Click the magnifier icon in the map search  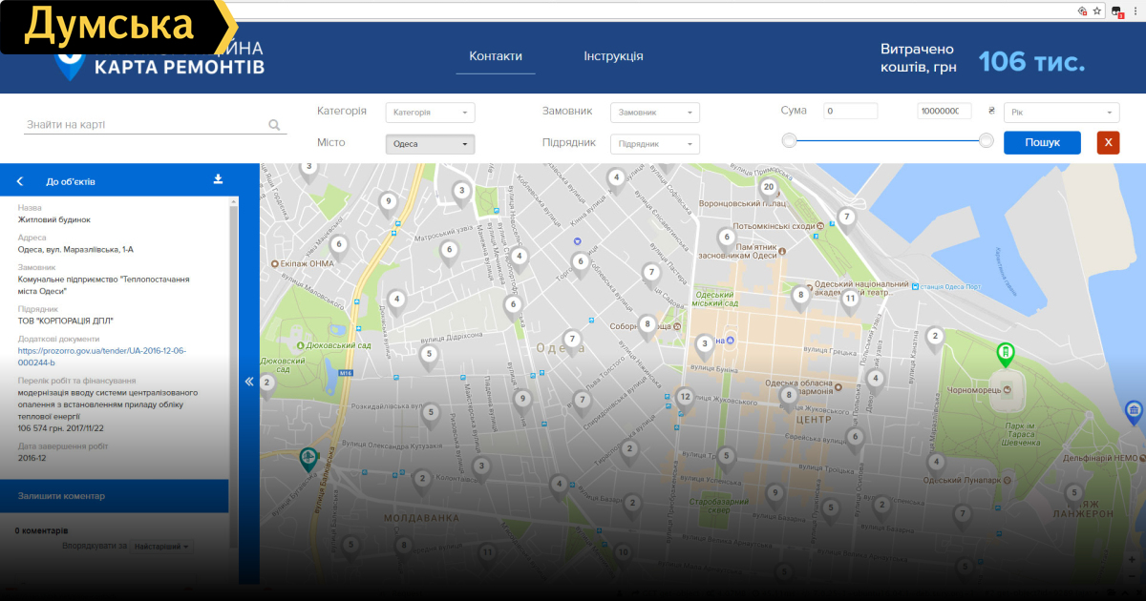click(x=274, y=125)
